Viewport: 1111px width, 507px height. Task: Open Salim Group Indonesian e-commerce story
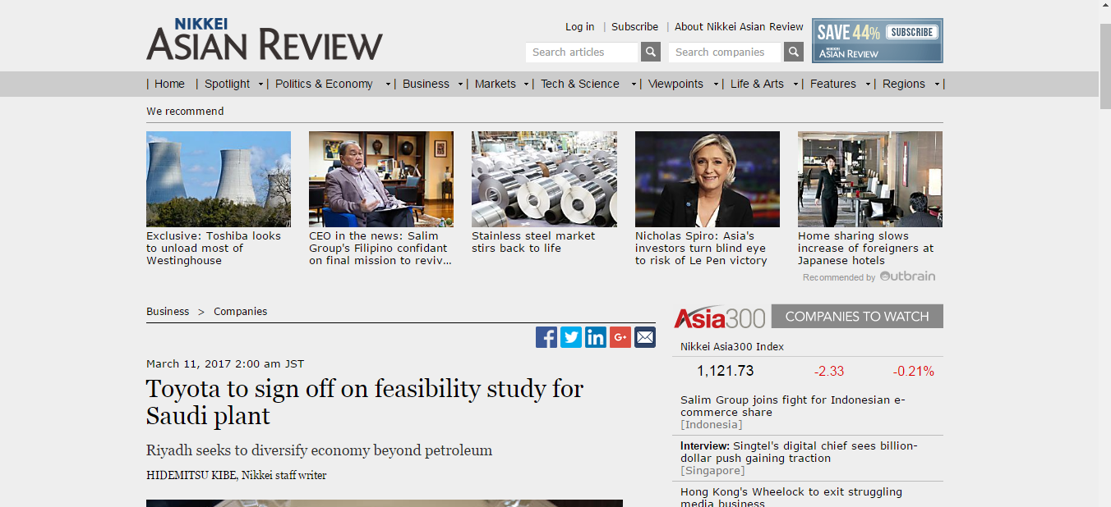pos(792,406)
